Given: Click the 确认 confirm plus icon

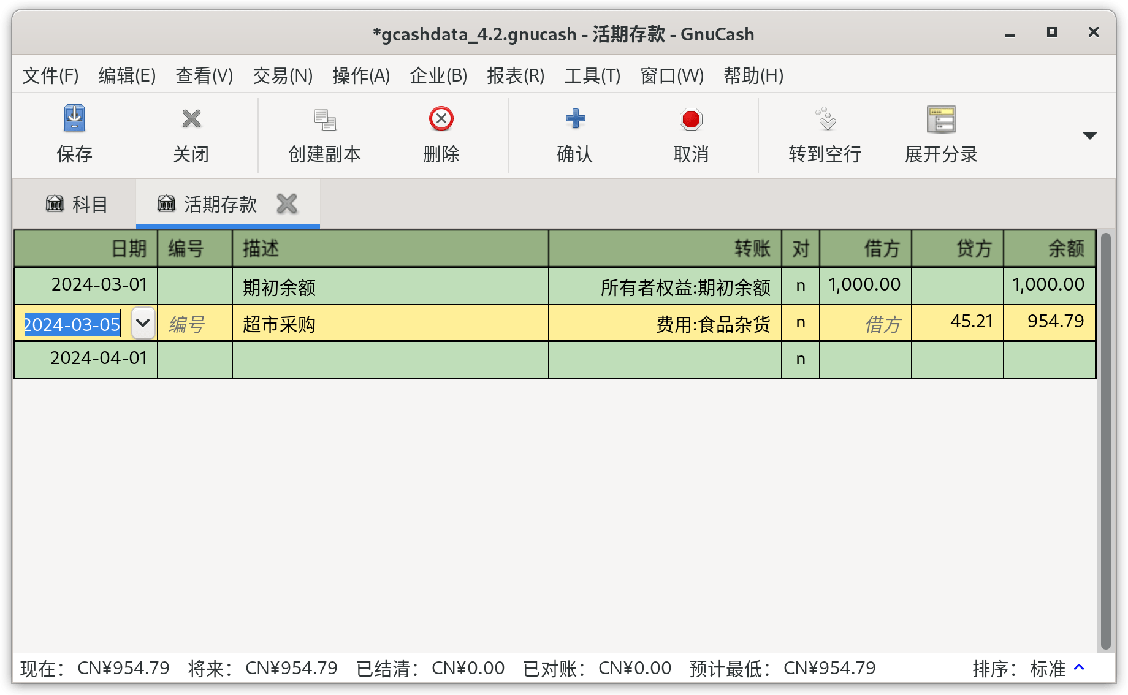Looking at the screenshot, I should [x=575, y=119].
